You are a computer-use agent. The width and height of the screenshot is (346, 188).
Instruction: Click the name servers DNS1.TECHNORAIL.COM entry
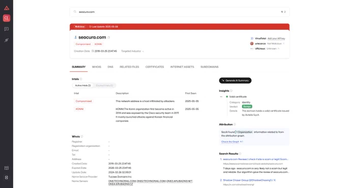pyautogui.click(x=122, y=181)
